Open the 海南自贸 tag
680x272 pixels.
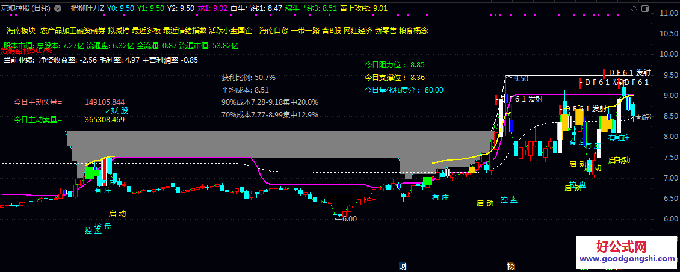(274, 31)
